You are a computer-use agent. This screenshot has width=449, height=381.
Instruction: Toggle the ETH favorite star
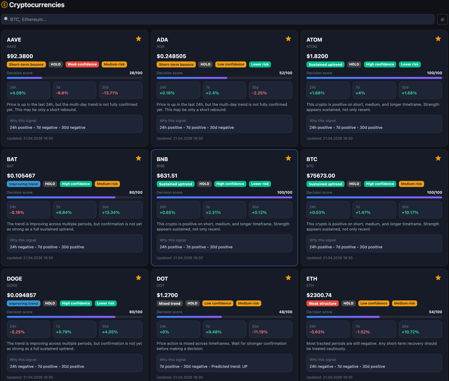(x=438, y=278)
